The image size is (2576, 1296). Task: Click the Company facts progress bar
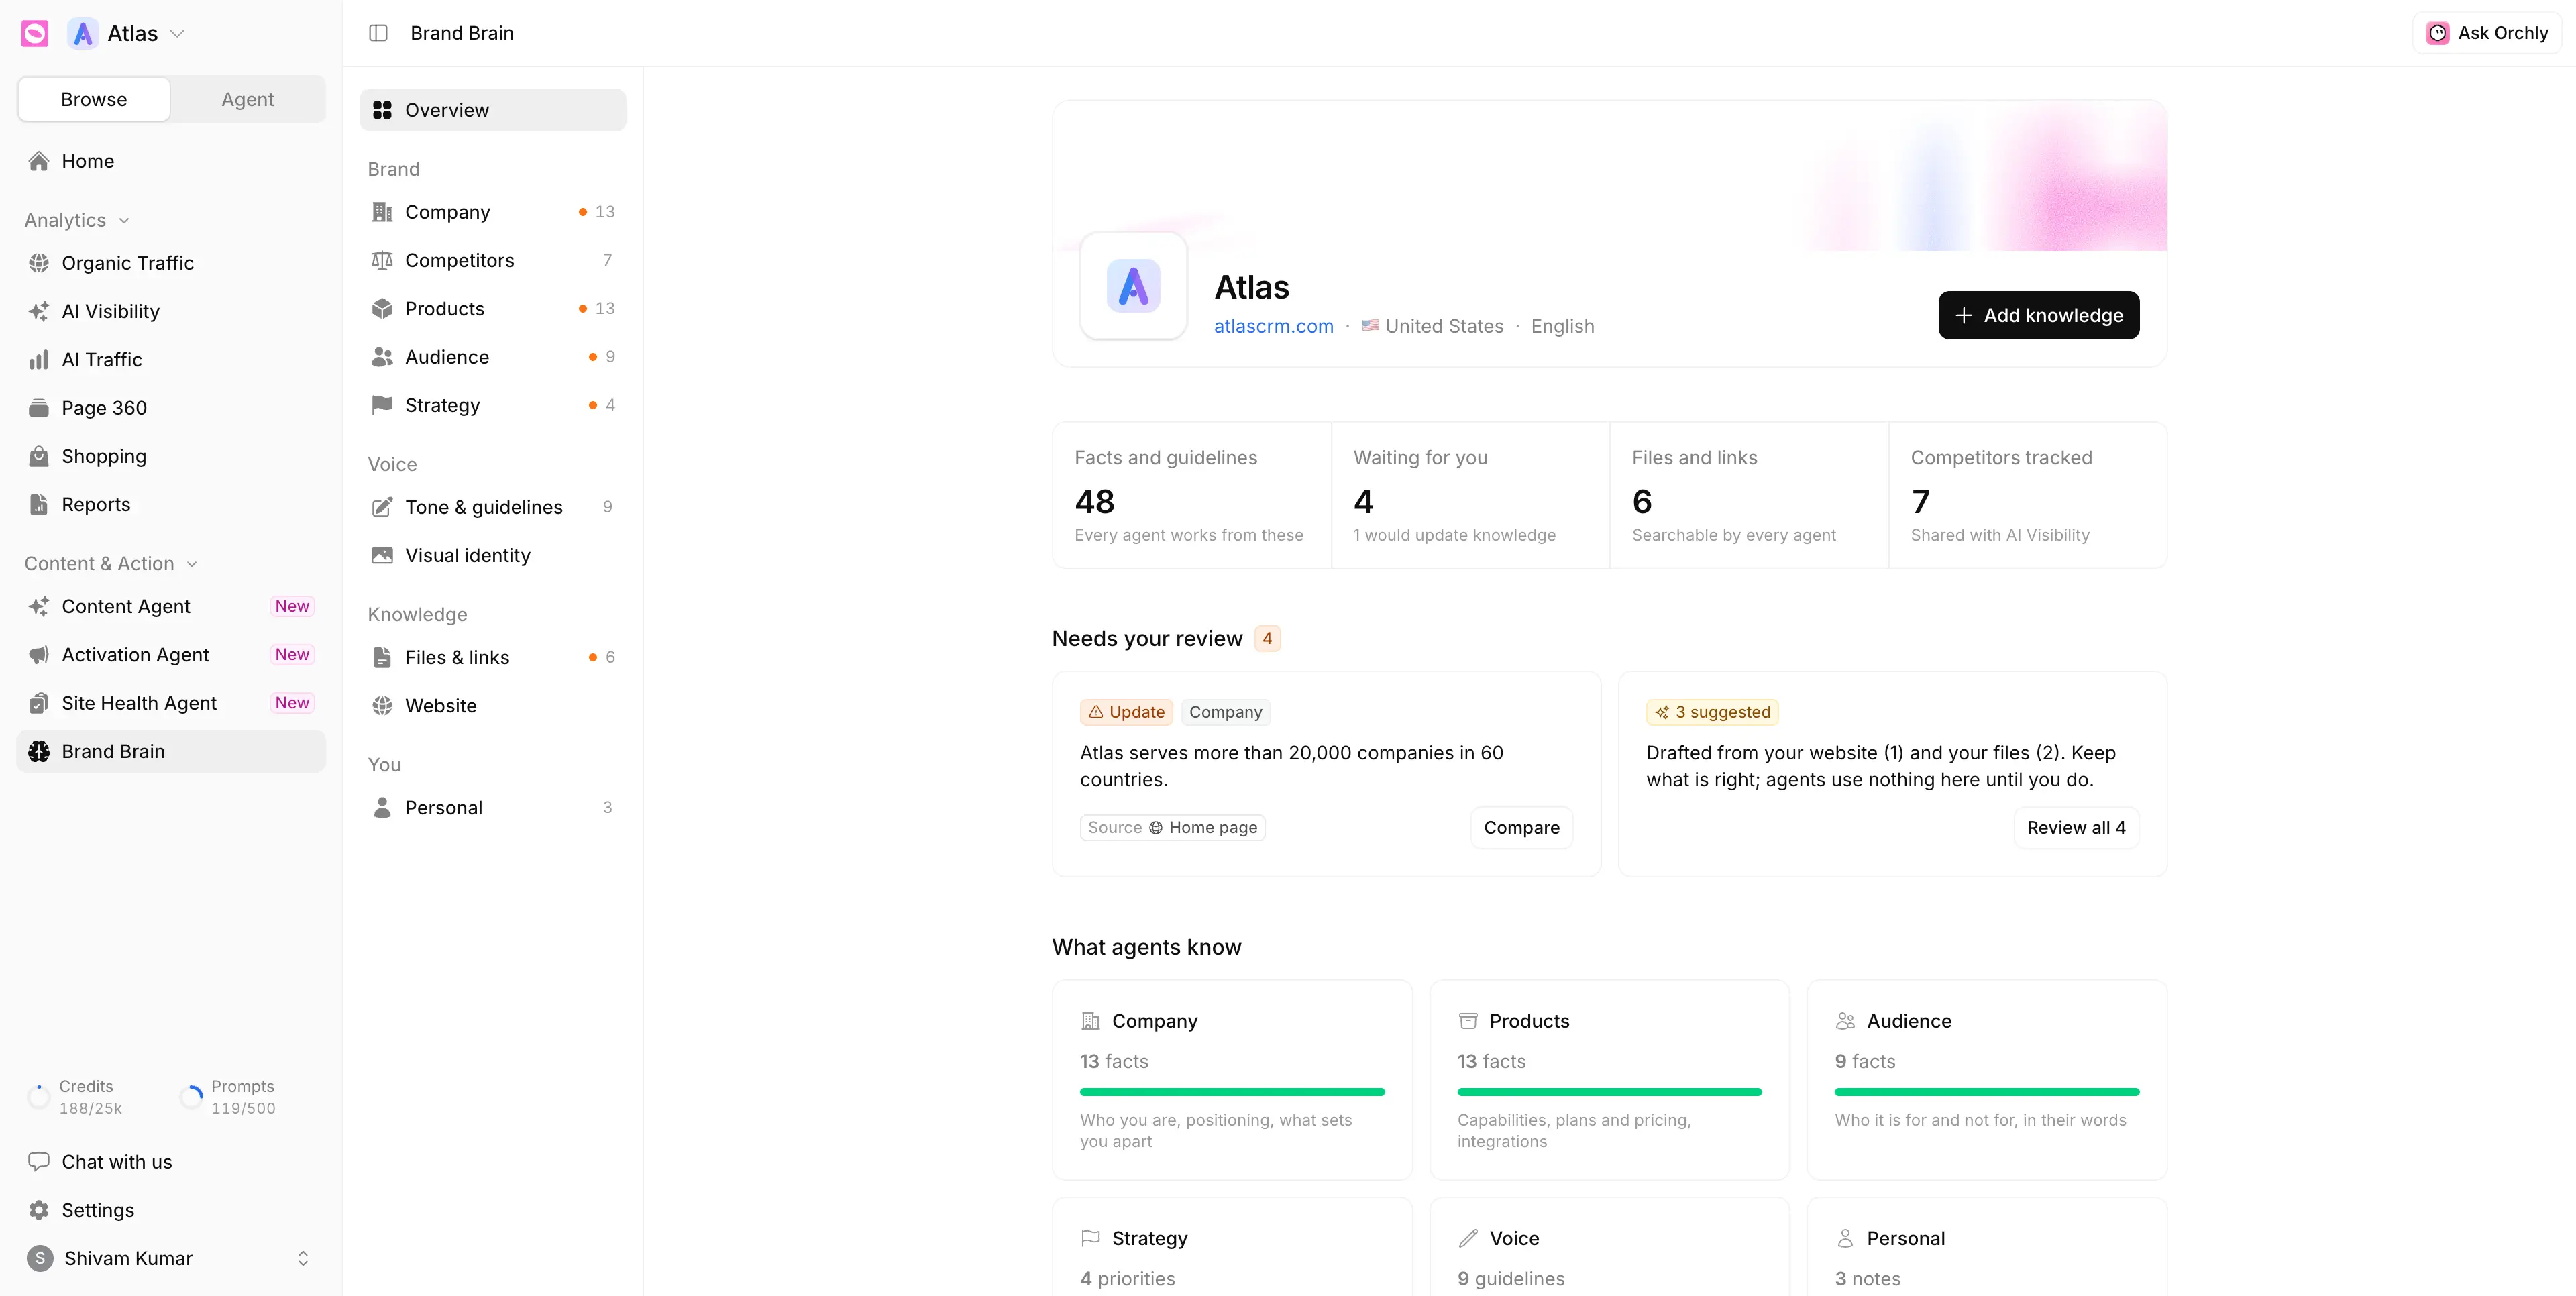(x=1232, y=1092)
